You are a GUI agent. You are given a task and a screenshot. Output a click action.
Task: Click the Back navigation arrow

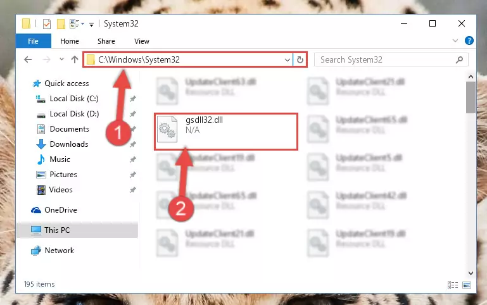28,59
